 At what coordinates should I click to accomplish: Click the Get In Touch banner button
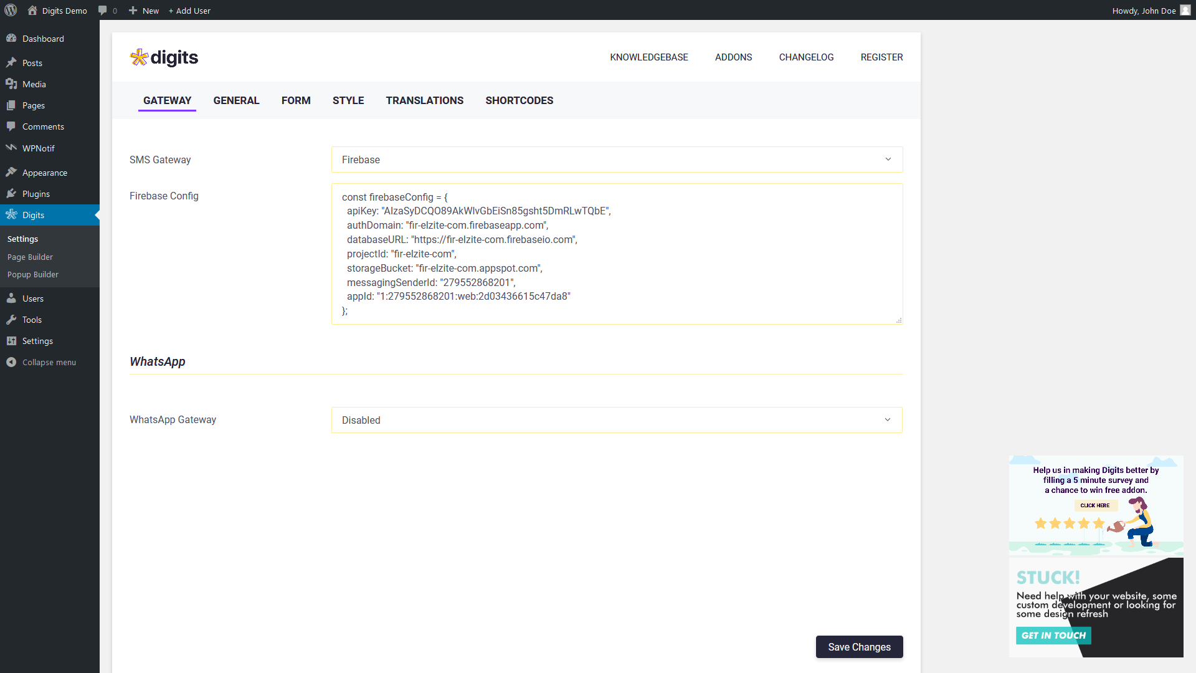click(x=1053, y=636)
